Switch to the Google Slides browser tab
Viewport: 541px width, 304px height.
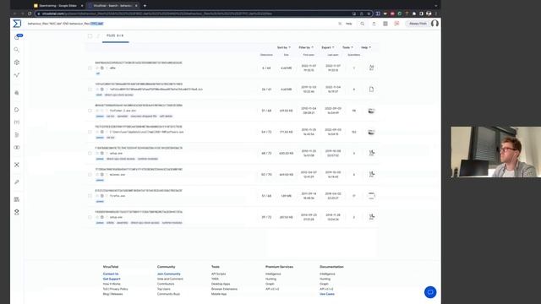coord(57,6)
